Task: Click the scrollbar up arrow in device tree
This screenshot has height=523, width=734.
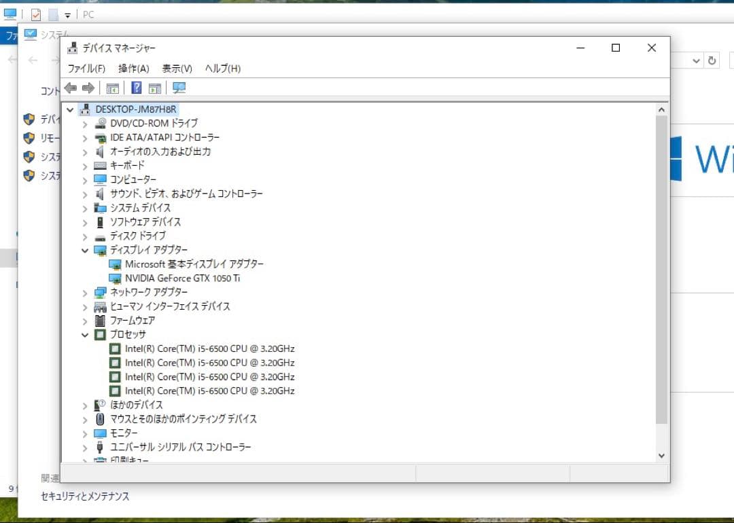Action: [661, 109]
